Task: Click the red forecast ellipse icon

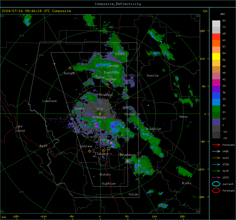Action: pyautogui.click(x=216, y=190)
